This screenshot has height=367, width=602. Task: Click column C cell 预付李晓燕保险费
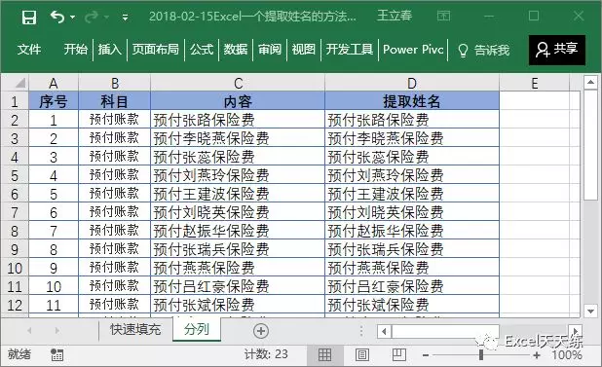pos(238,138)
